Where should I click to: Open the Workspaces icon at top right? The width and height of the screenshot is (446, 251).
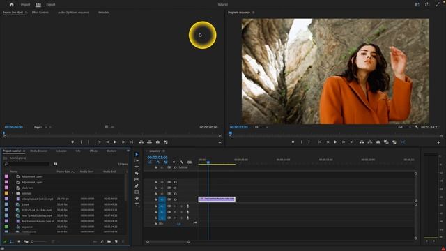coord(417,4)
